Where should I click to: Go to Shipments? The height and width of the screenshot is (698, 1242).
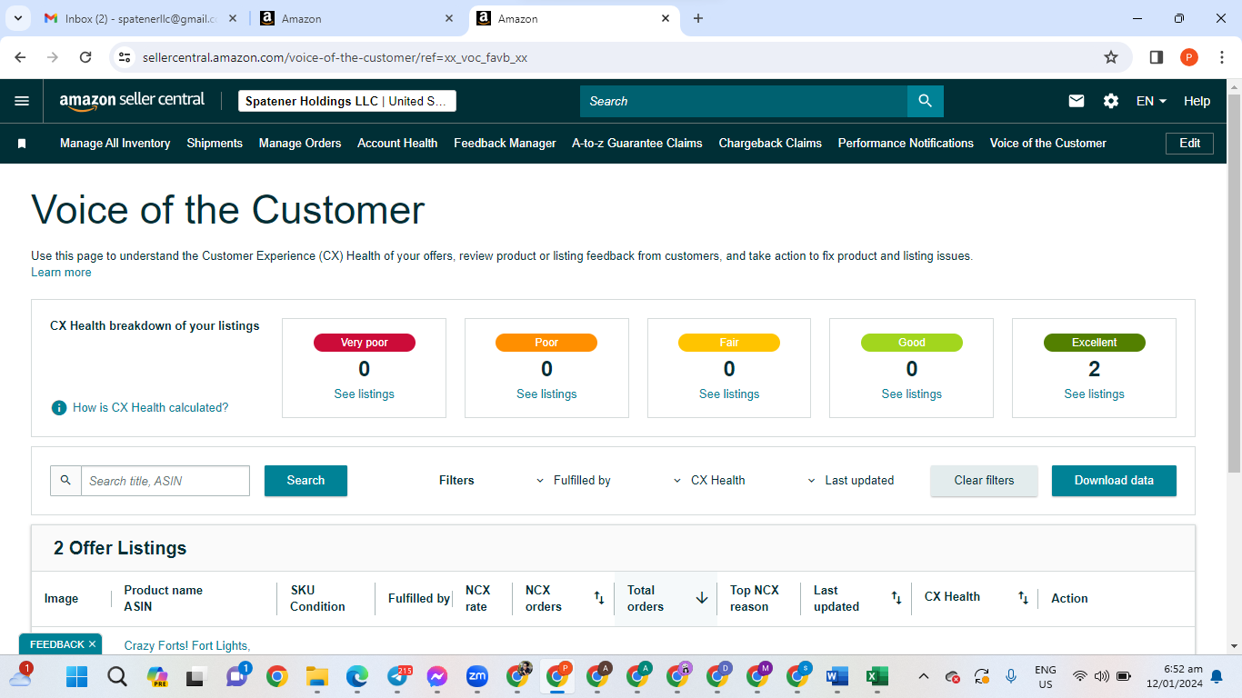tap(215, 144)
